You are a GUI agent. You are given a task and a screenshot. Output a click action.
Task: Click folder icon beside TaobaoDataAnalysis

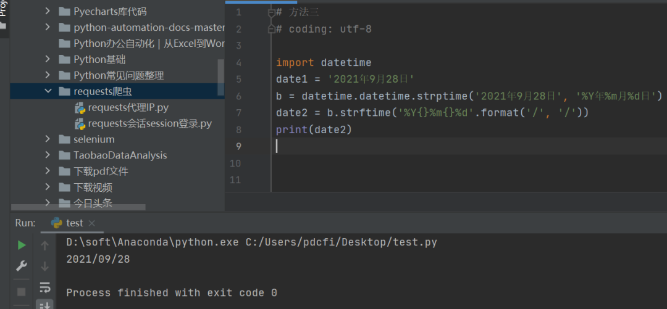coord(64,155)
